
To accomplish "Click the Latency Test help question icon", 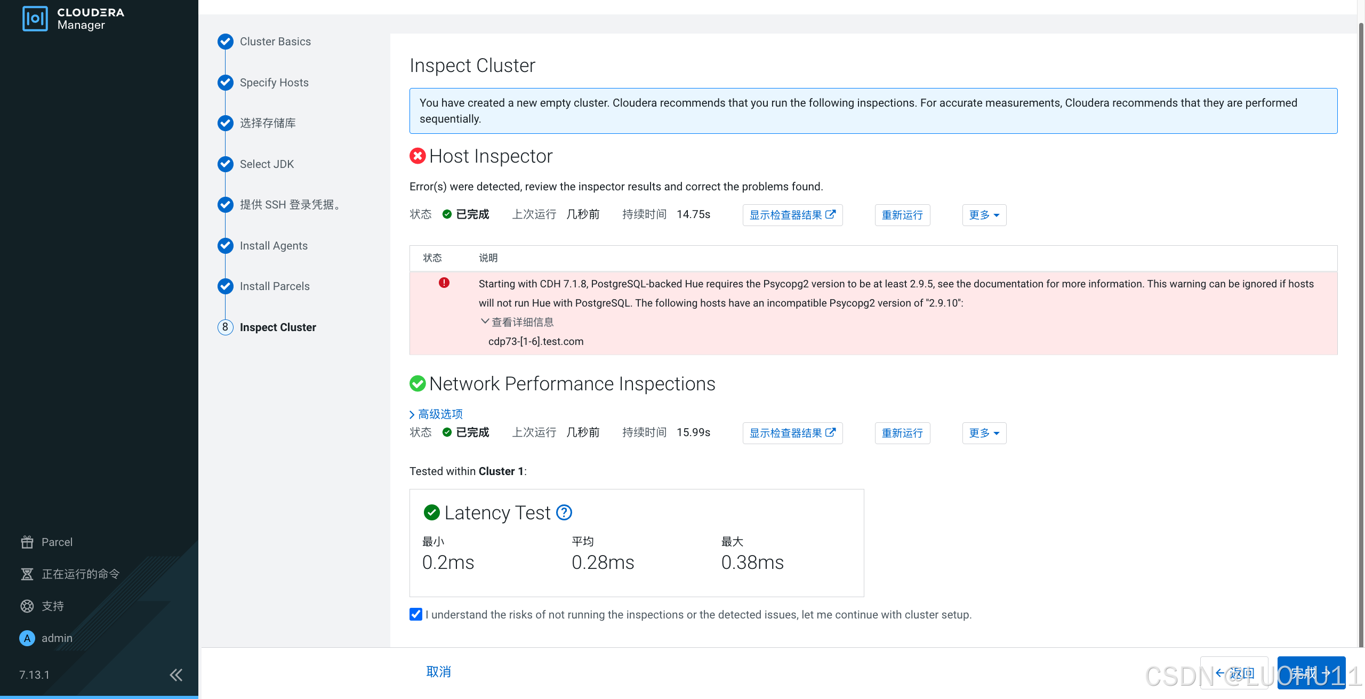I will pos(564,513).
